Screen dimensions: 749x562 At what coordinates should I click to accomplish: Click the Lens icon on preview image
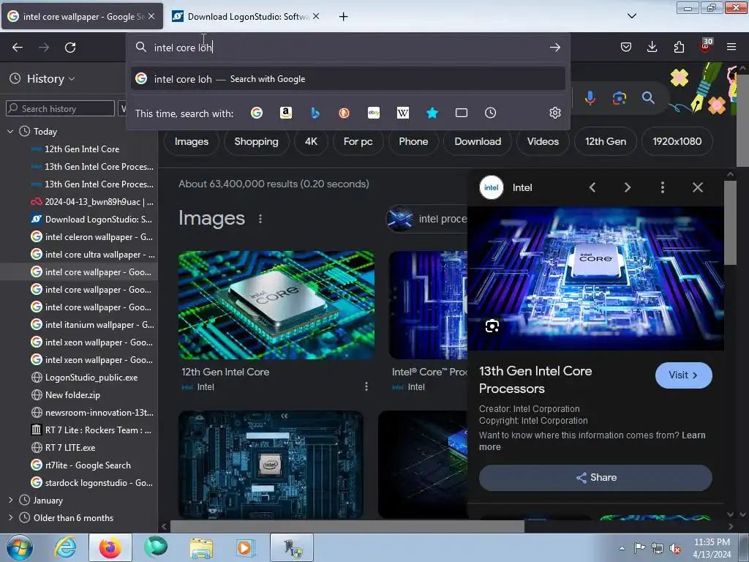point(492,326)
